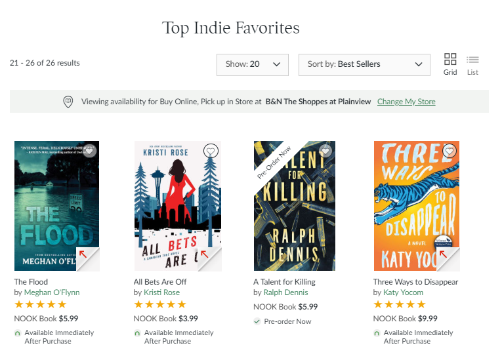This screenshot has width=502, height=360.
Task: Click The Flood title link
Action: pos(31,282)
